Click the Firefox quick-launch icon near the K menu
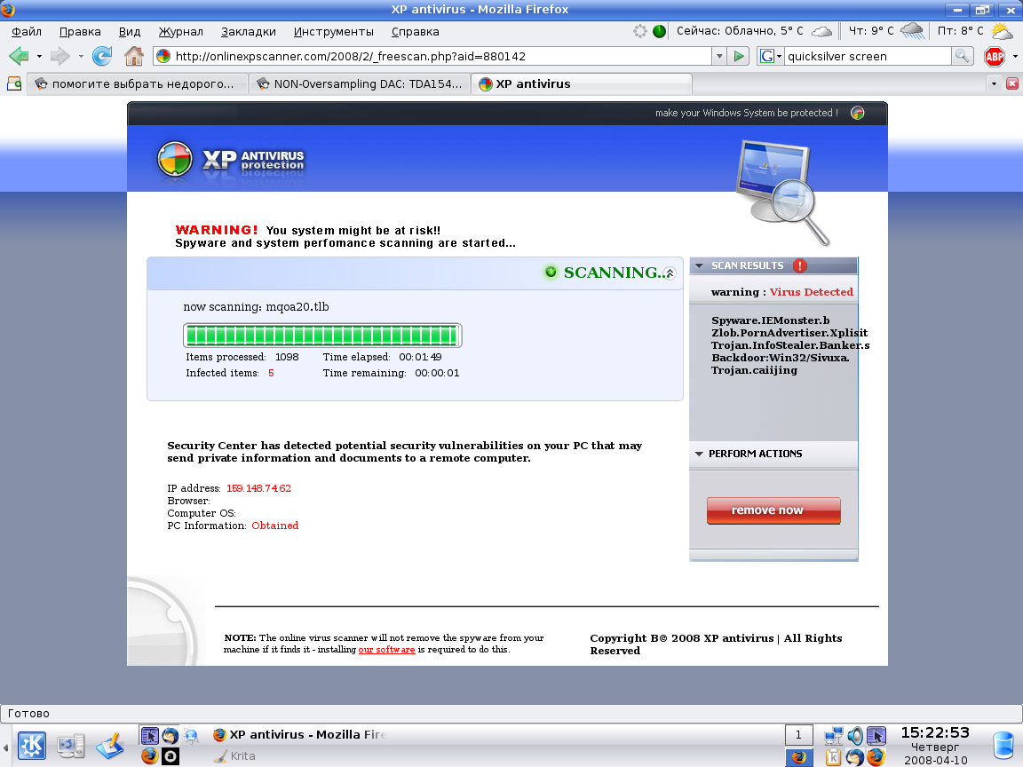Viewport: 1023px width, 767px height. pos(150,756)
